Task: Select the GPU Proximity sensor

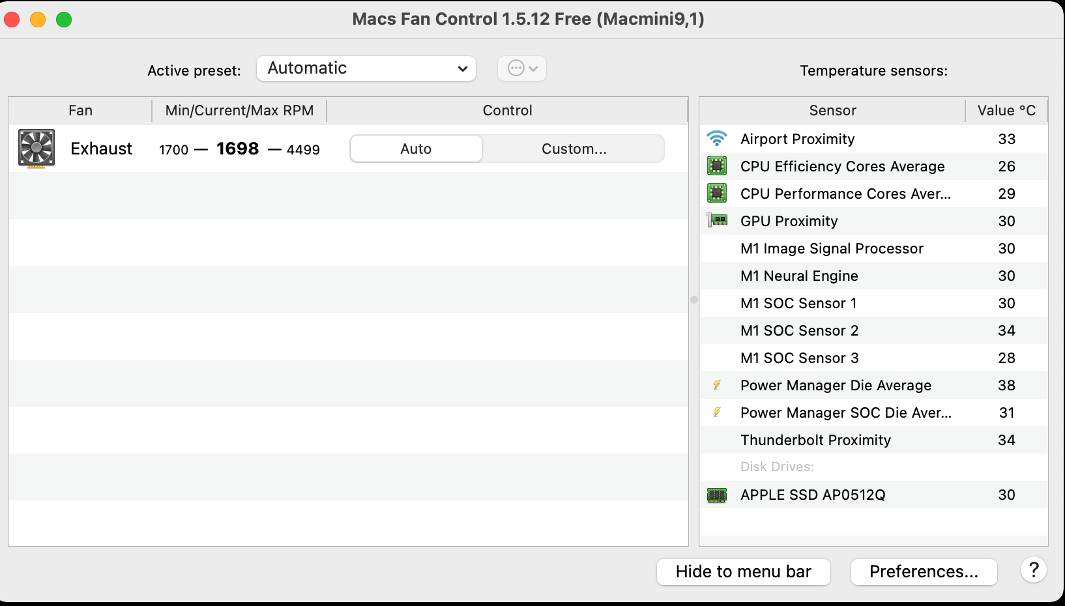Action: pos(873,221)
